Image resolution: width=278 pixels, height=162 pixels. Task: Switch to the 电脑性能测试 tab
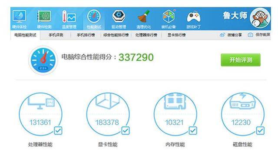(25, 35)
